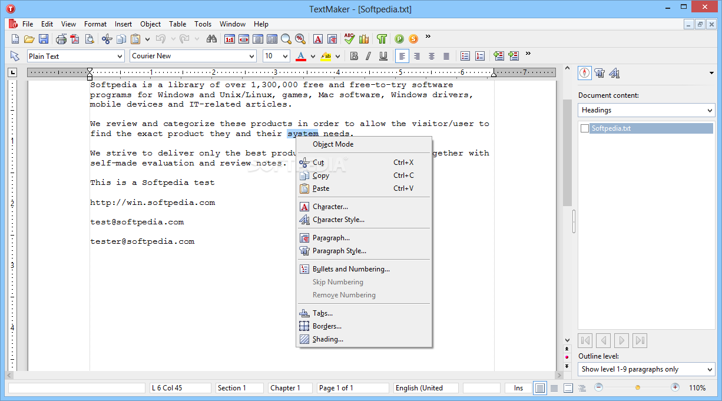The image size is (722, 401).
Task: Set left paragraph alignment
Action: pos(402,56)
